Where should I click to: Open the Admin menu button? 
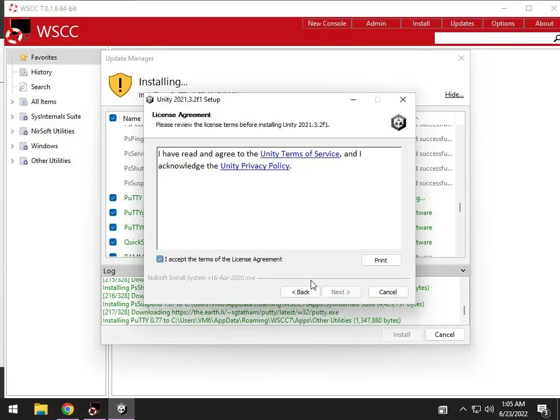tap(376, 24)
